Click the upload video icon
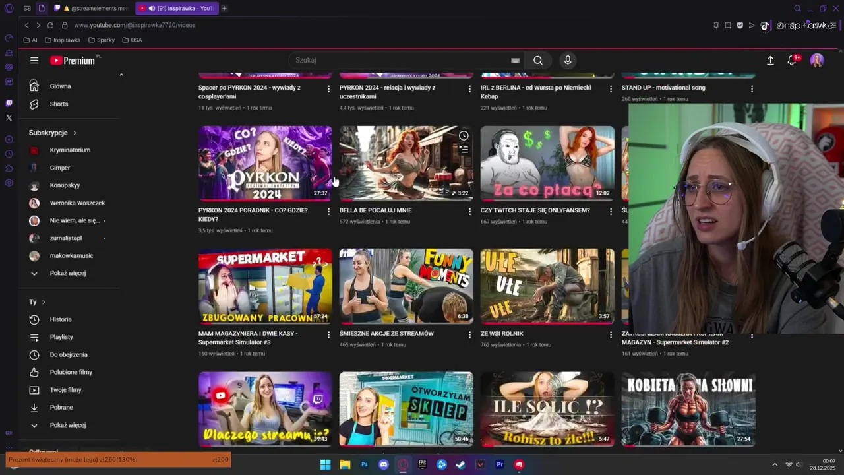844x475 pixels. 770,60
